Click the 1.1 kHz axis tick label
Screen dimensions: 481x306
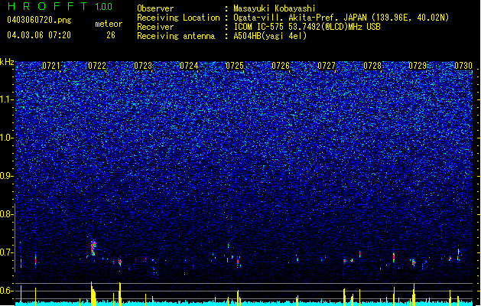pyautogui.click(x=7, y=99)
